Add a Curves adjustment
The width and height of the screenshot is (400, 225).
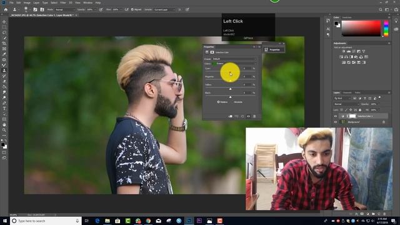click(354, 51)
